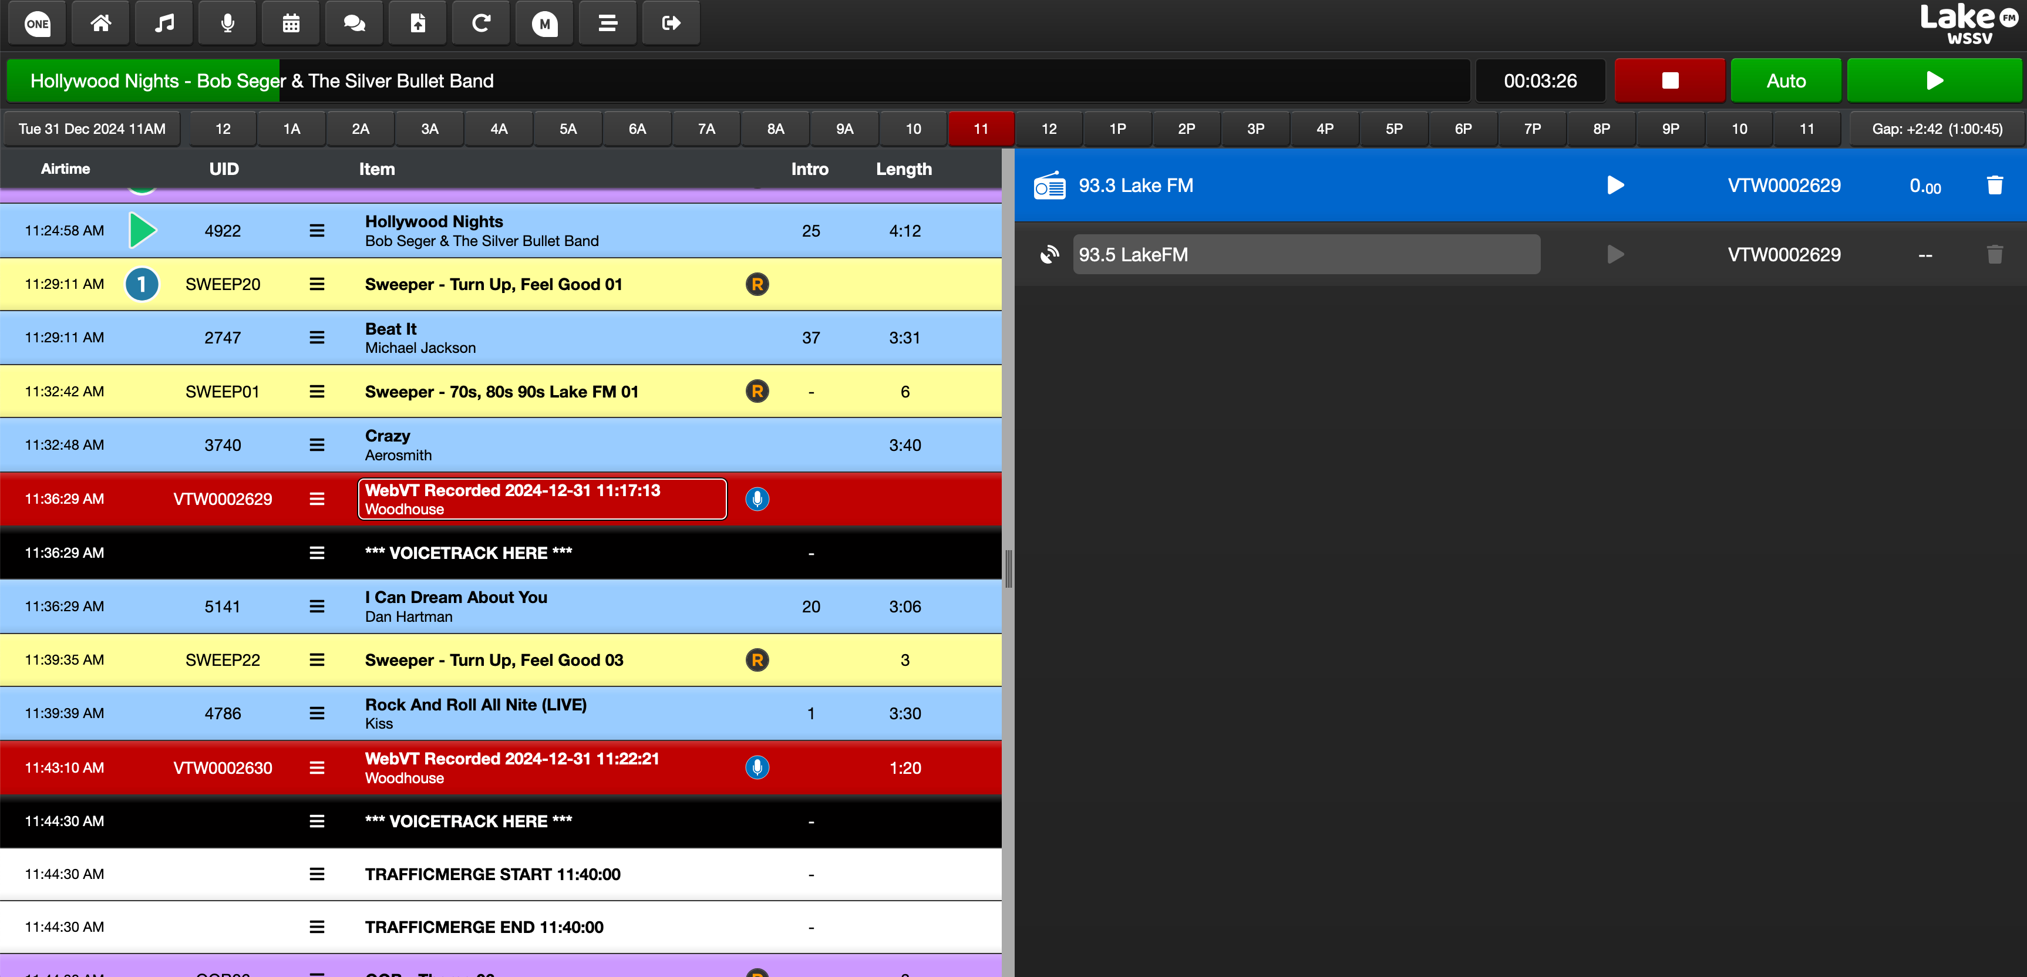Open the file upload tool
The height and width of the screenshot is (977, 2027).
[x=417, y=23]
